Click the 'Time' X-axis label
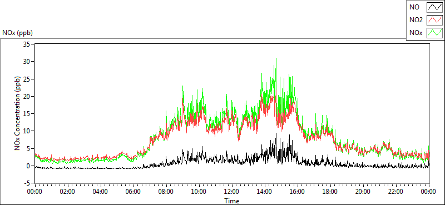Image resolution: width=445 pixels, height=205 pixels. point(232,201)
